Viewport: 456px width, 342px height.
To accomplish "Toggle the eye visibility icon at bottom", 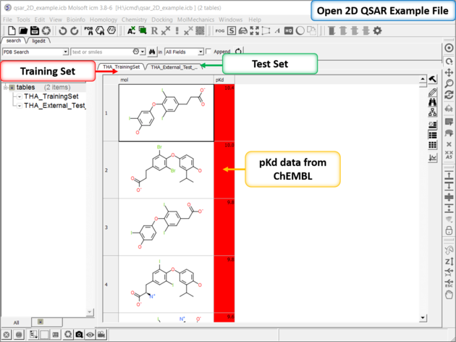I will coord(90,335).
